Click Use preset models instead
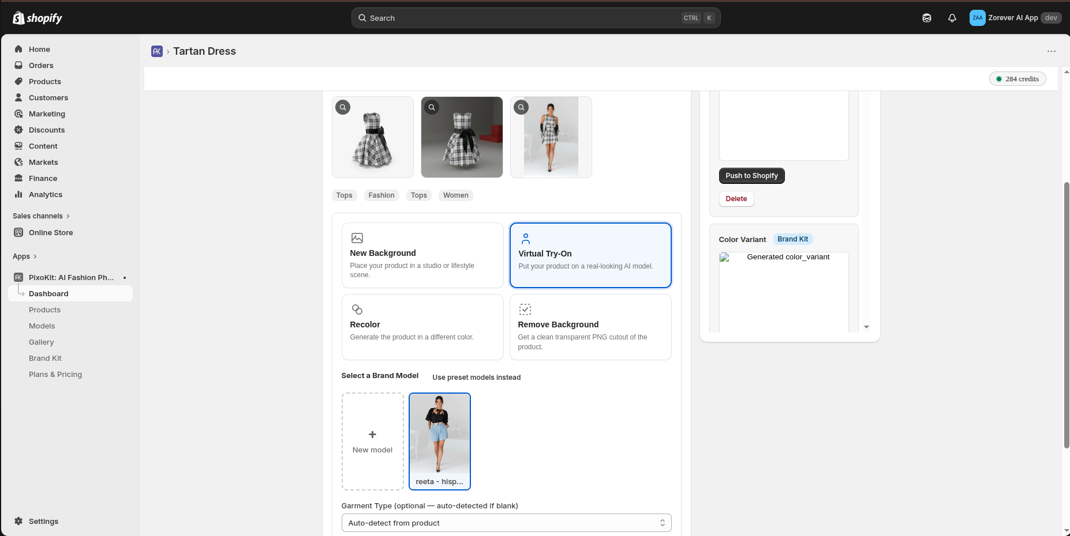Viewport: 1070px width, 536px height. point(476,378)
